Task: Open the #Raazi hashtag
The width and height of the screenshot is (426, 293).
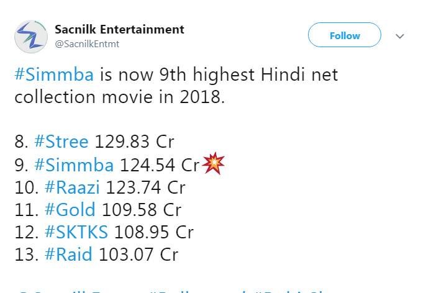Action: point(72,187)
